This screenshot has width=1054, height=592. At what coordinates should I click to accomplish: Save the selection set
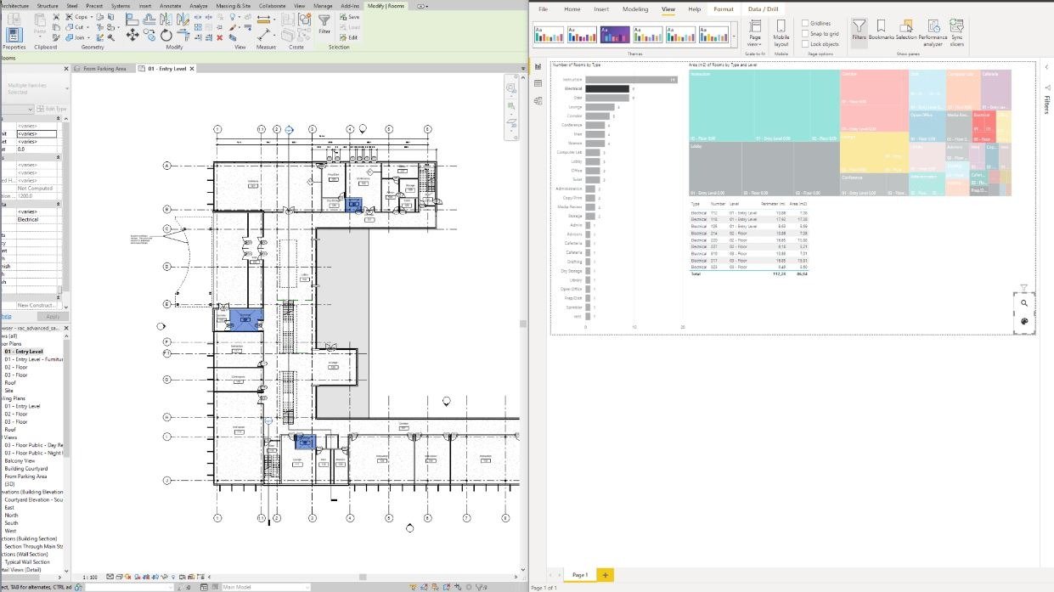[x=349, y=16]
